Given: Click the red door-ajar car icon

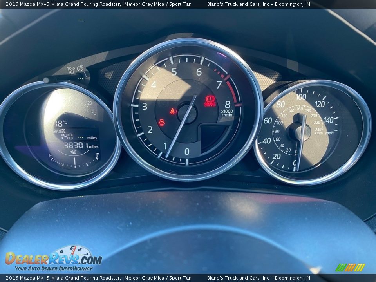Looking at the screenshot, I should pos(162,122).
